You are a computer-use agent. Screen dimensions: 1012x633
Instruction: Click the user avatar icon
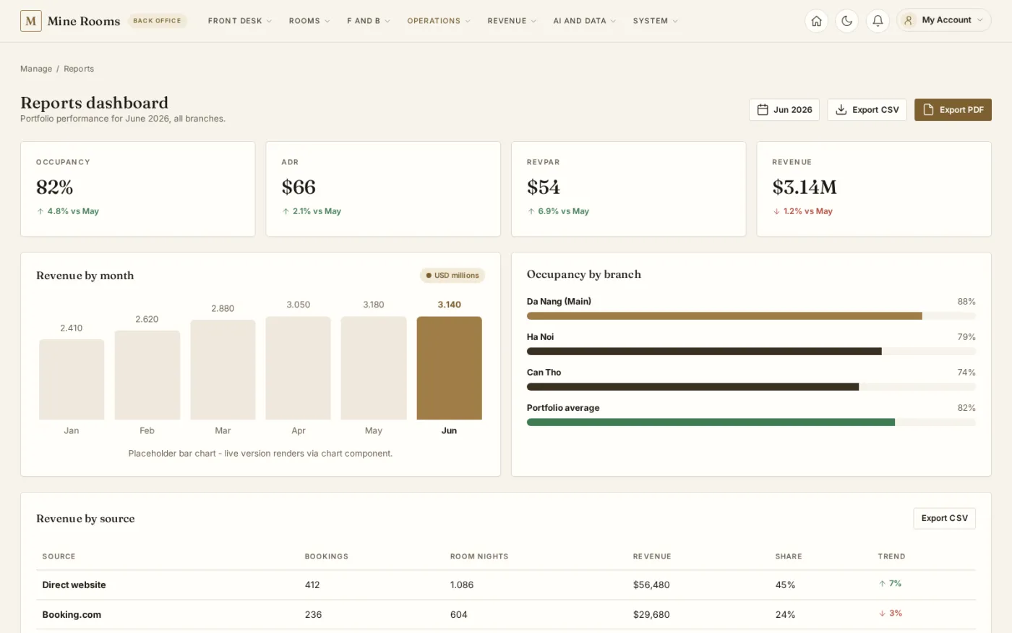[x=909, y=20]
